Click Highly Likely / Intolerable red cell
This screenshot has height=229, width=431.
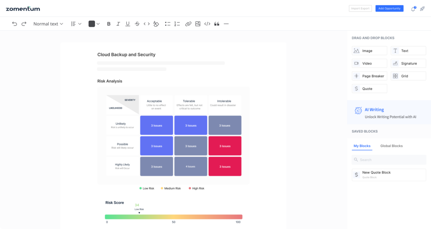[225, 167]
